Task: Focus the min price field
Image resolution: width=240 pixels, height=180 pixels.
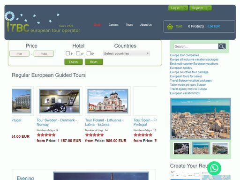Action: click(x=19, y=53)
